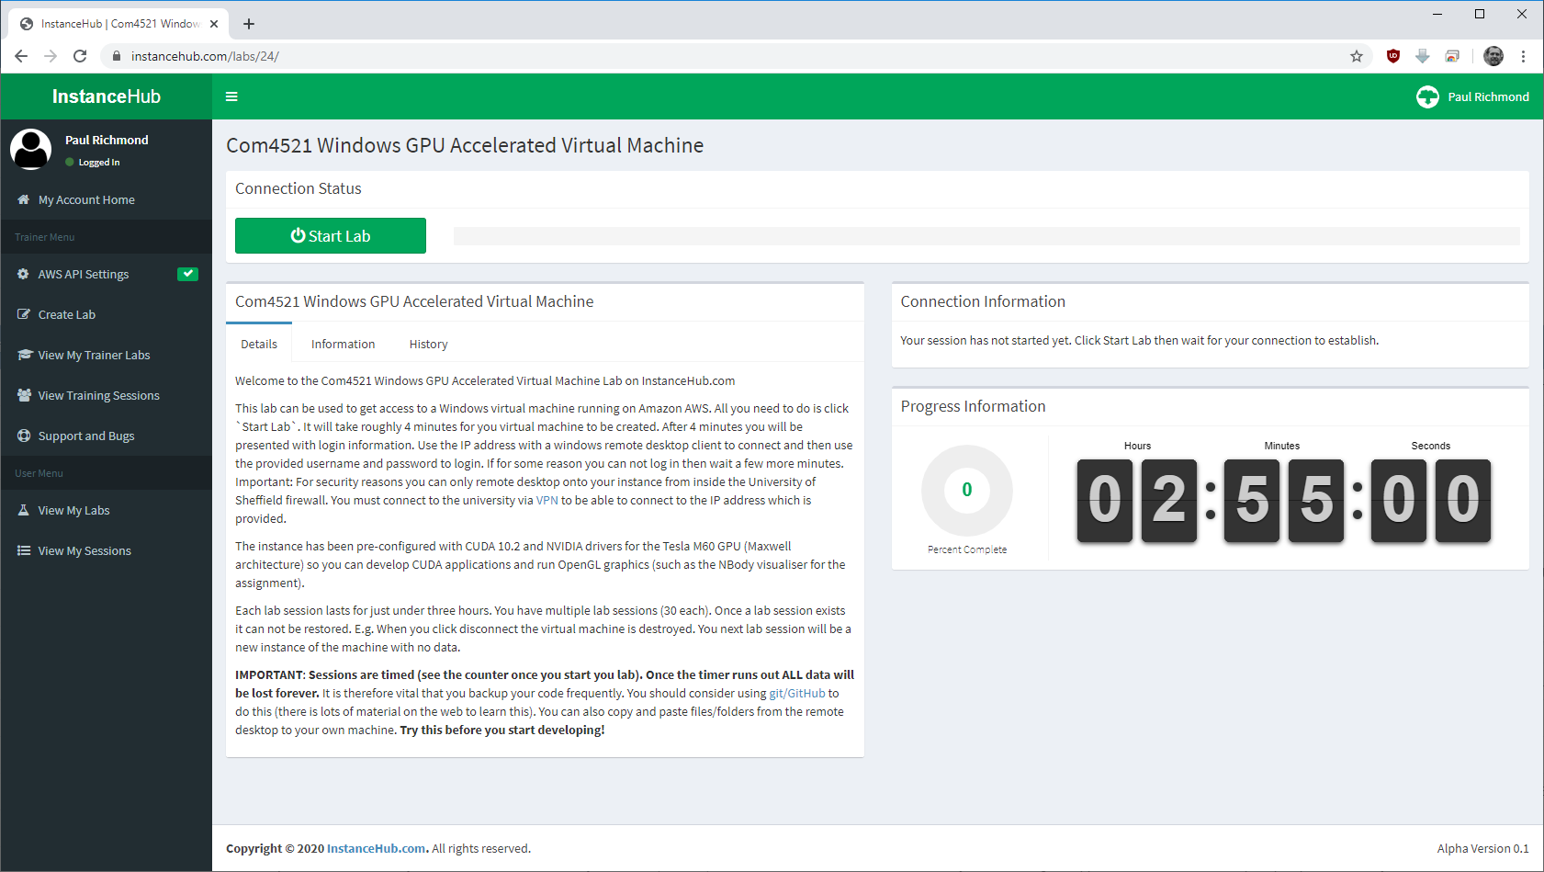Open View My Sessions menu item
Image resolution: width=1544 pixels, height=872 pixels.
pyautogui.click(x=107, y=550)
